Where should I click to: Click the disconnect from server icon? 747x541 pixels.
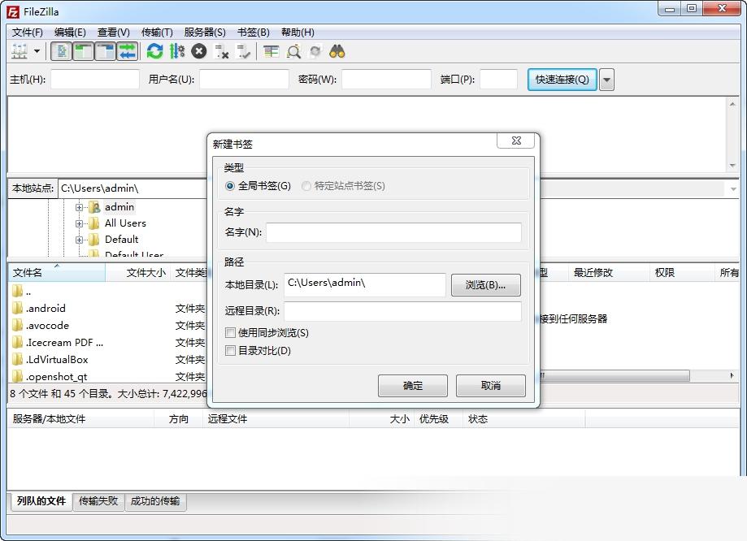(x=222, y=51)
